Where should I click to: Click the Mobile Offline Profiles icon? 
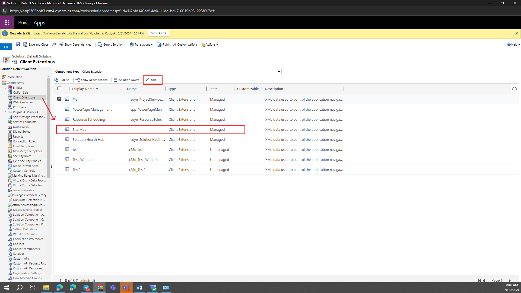(10, 210)
